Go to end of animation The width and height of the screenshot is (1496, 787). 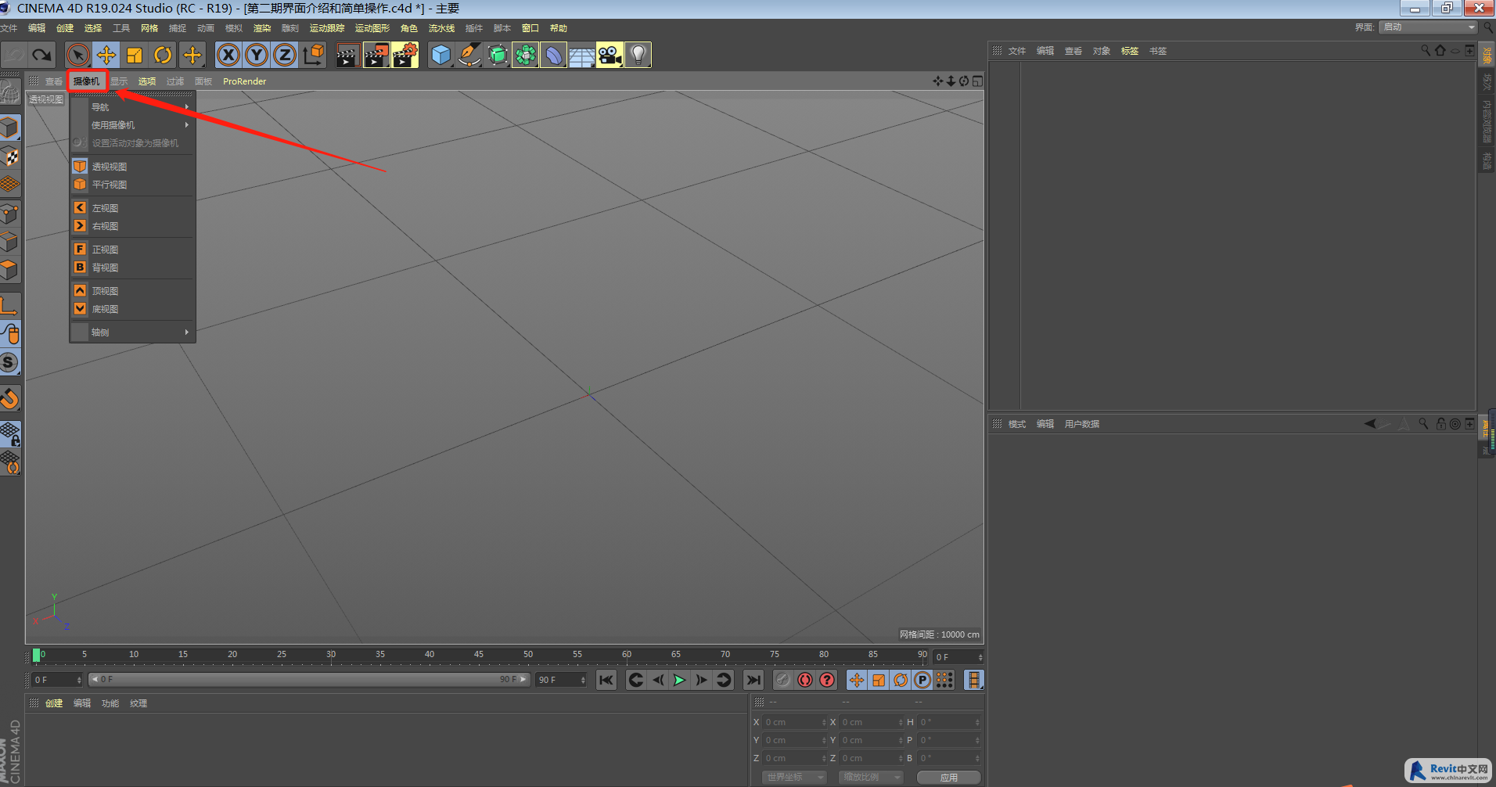point(753,680)
